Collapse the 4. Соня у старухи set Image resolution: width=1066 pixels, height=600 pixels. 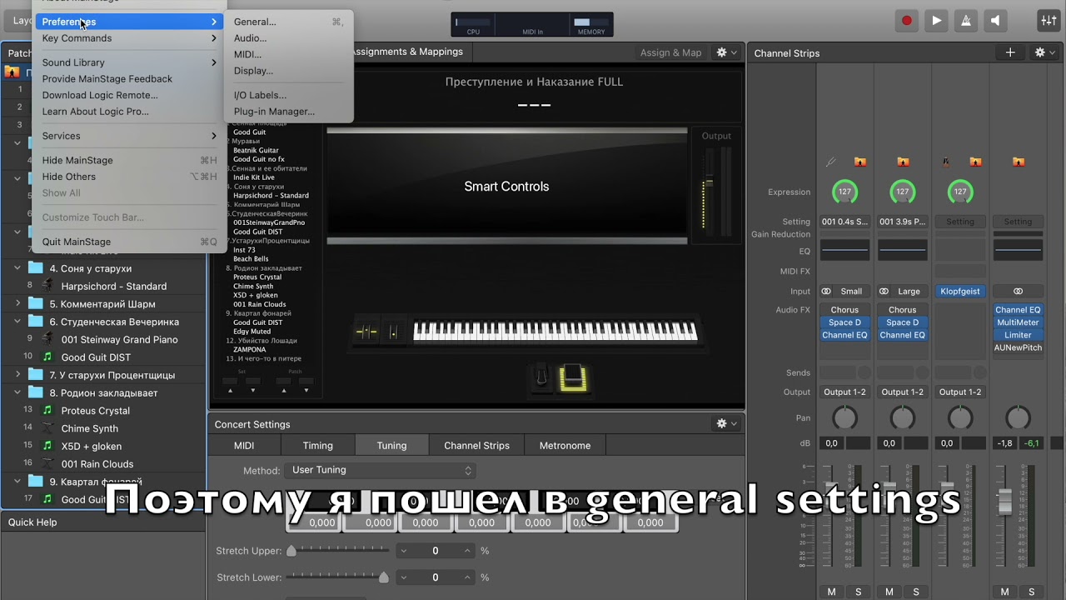[17, 268]
